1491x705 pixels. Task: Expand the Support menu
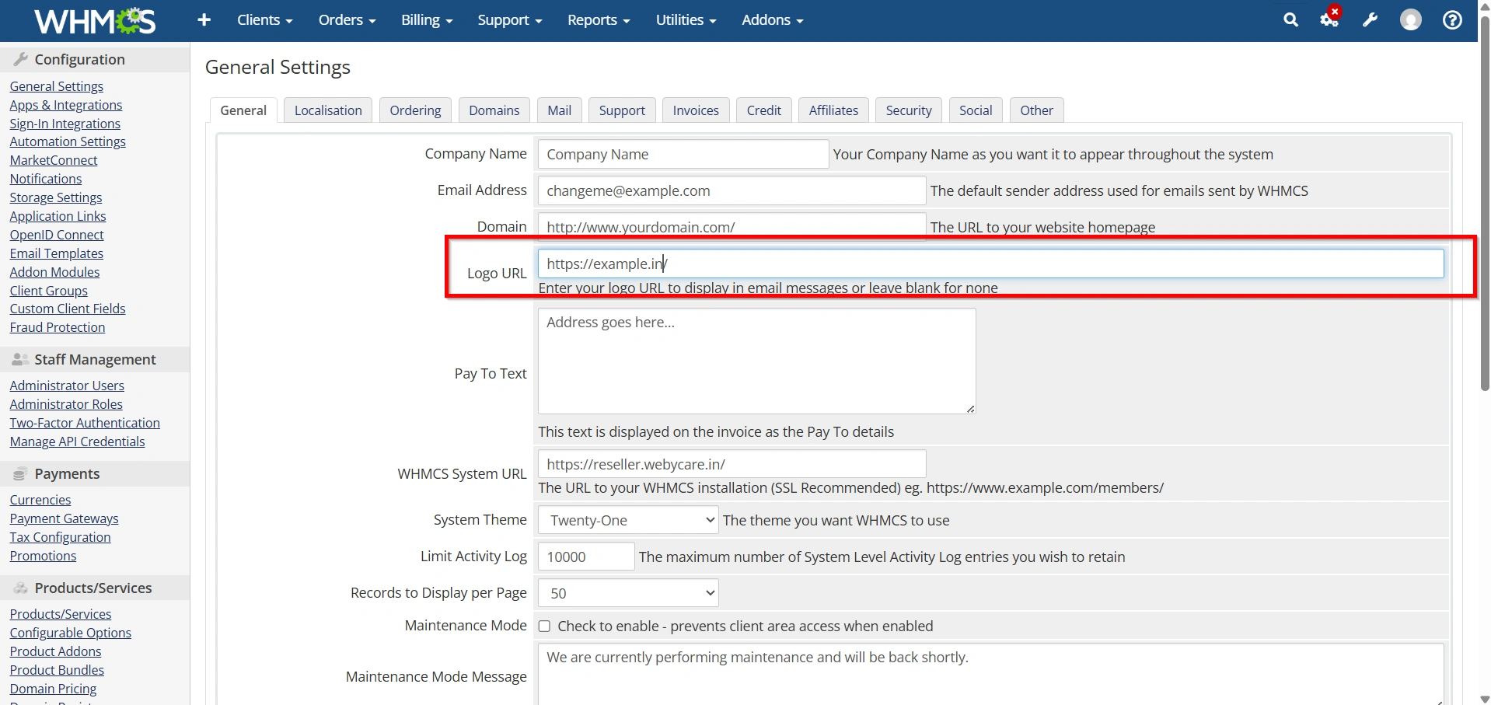tap(510, 20)
